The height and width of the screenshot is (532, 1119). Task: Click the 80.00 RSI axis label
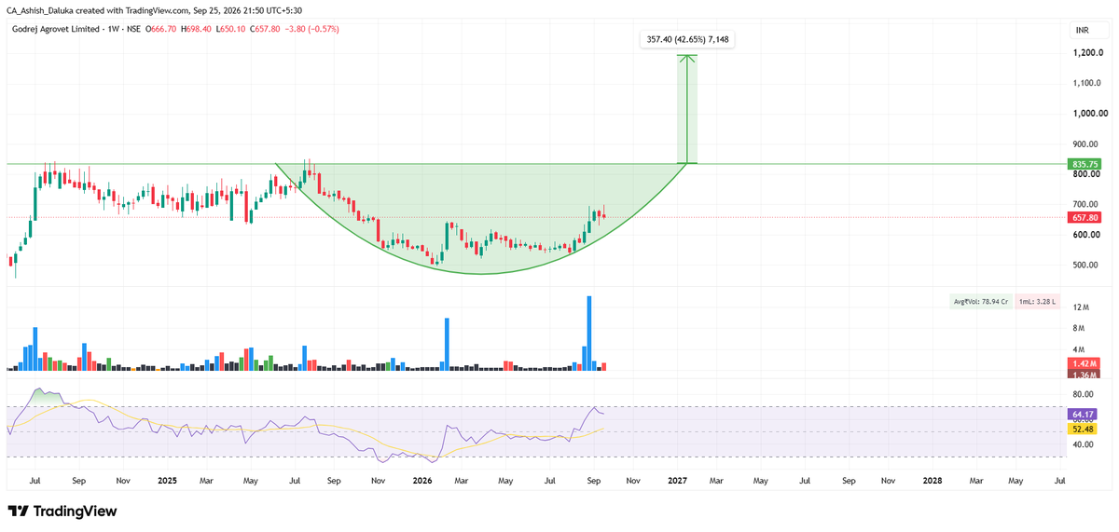point(1083,394)
